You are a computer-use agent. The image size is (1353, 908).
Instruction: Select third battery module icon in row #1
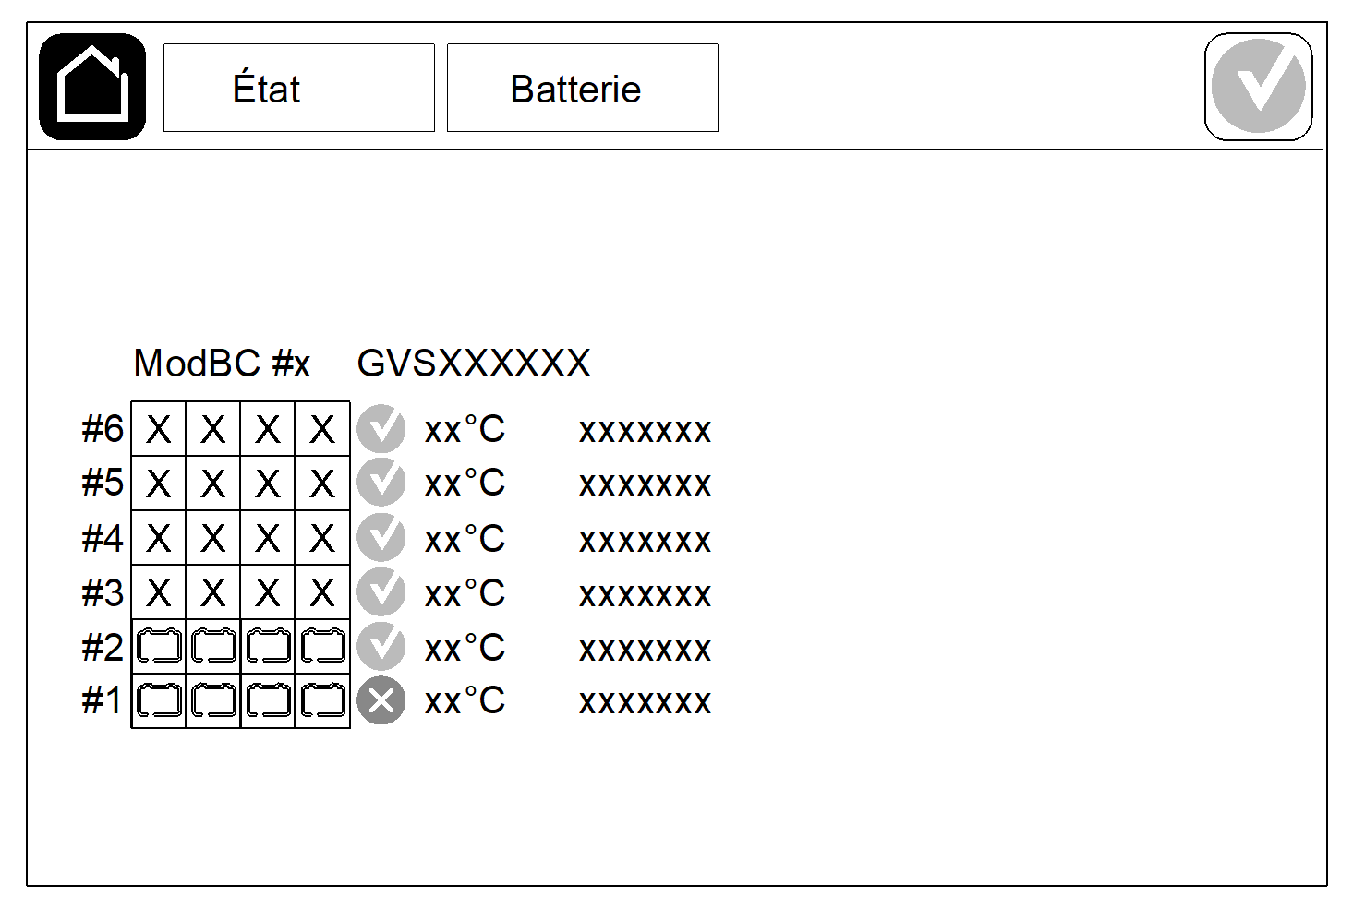[268, 701]
